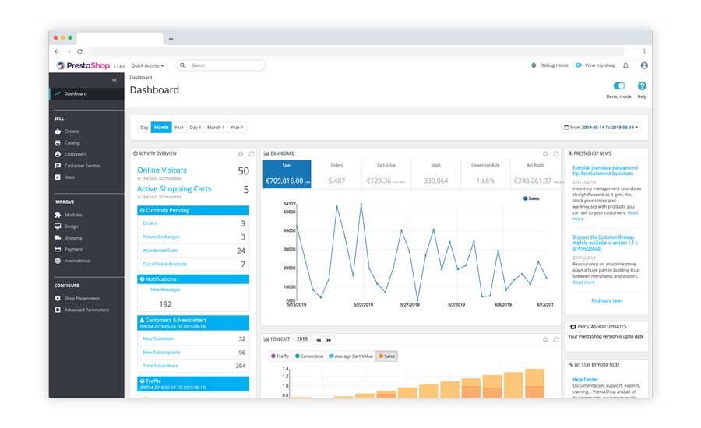Screen dimensions: 701x428
Task: Select the Cart Value metric tile
Action: pyautogui.click(x=386, y=174)
